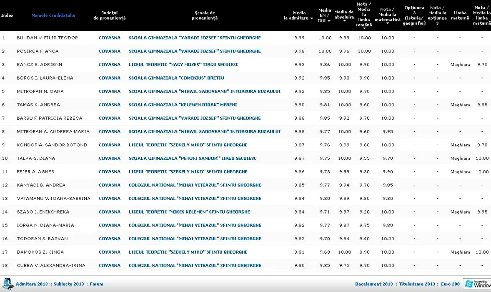Viewport: 491px width, 292px height.
Task: Sort by Nota la matematică arrow
Action: 388,24
